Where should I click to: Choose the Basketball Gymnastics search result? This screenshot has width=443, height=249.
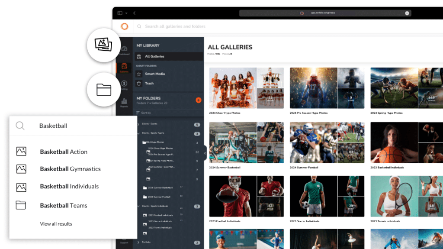pos(71,169)
